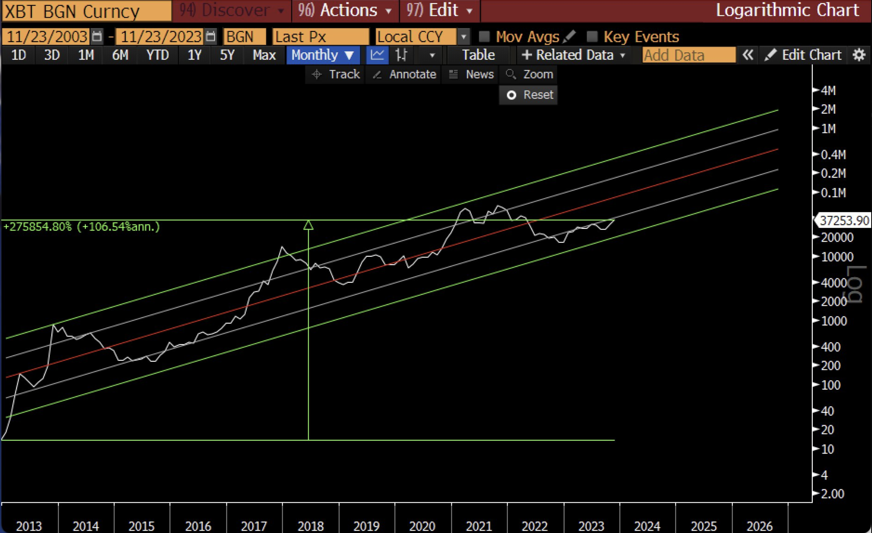This screenshot has width=872, height=533.
Task: Open the Local CCY currency dropdown
Action: point(464,37)
